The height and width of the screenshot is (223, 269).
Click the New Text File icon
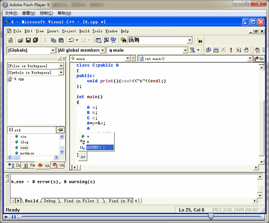[x=10, y=40]
